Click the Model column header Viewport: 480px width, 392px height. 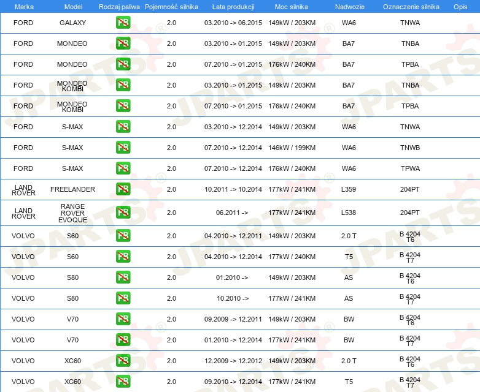point(73,7)
